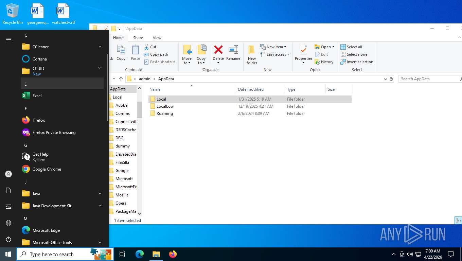The width and height of the screenshot is (462, 261).
Task: Click the Copy icon in Clipboard group
Action: pyautogui.click(x=121, y=53)
